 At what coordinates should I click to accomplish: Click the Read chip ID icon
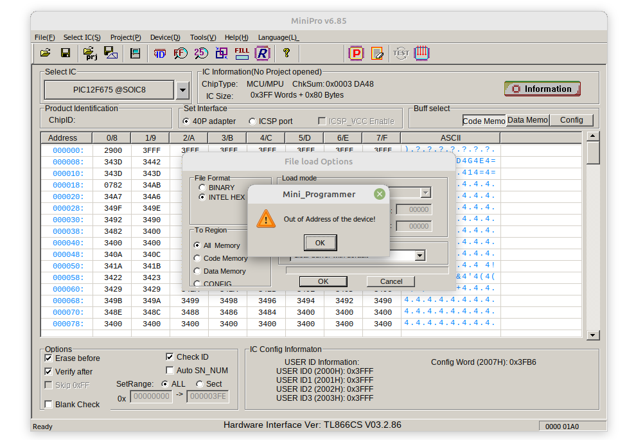point(160,53)
